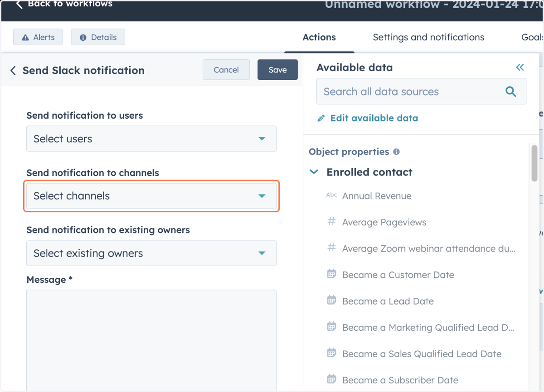The height and width of the screenshot is (392, 544).
Task: Click the back chevron beside Send Slack notification
Action: [x=13, y=71]
